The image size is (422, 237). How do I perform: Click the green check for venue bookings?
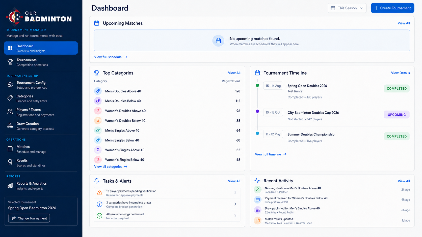pos(100,216)
